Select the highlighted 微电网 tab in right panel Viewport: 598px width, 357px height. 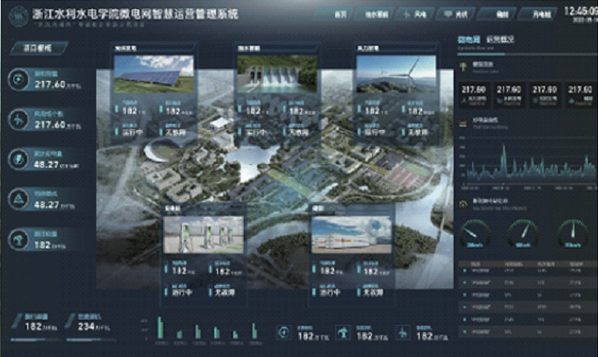coord(468,39)
